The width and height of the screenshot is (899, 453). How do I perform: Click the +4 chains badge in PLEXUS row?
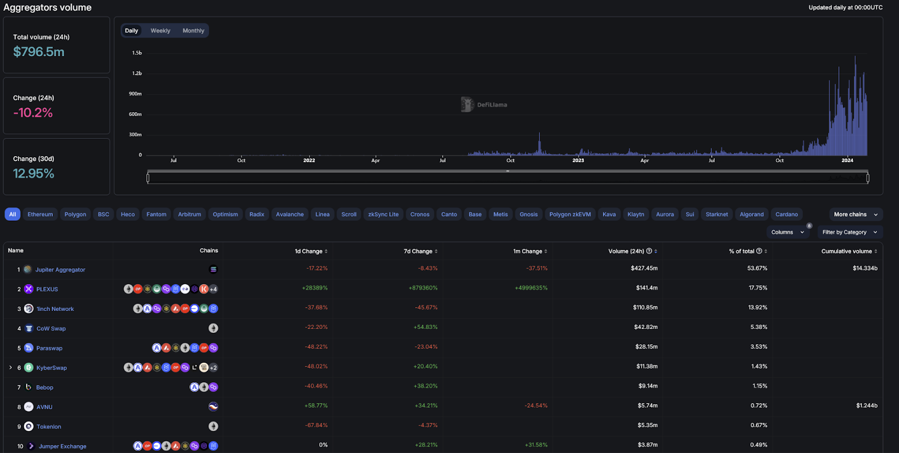[x=214, y=289]
